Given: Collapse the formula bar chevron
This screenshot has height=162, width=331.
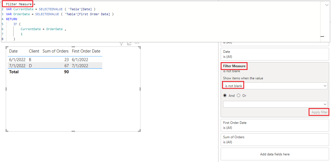Looking at the screenshot, I should pos(327,5).
